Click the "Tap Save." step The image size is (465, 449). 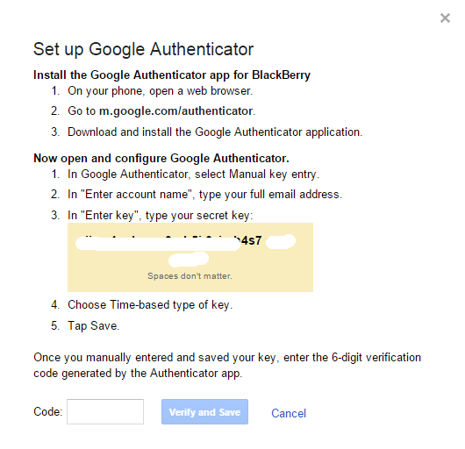(x=93, y=325)
